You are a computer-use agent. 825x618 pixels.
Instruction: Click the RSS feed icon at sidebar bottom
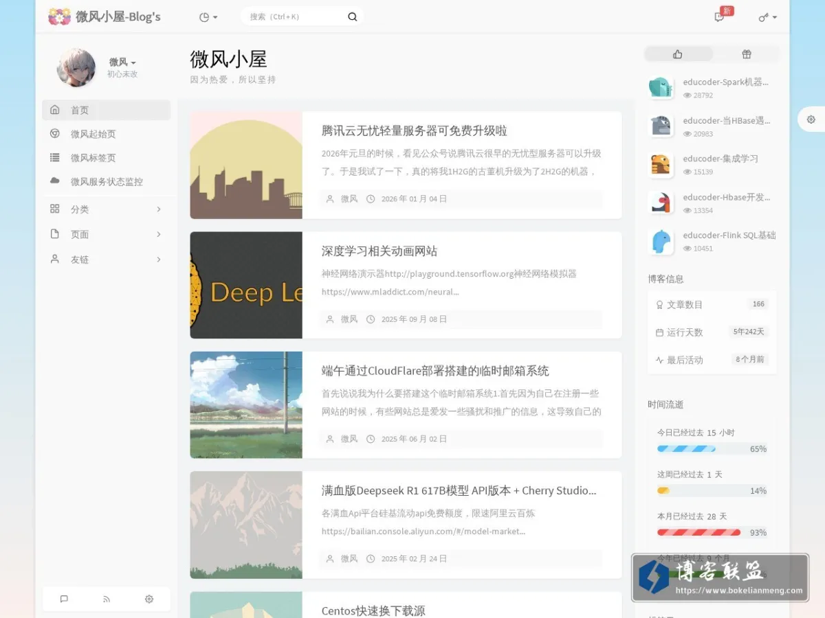(107, 599)
